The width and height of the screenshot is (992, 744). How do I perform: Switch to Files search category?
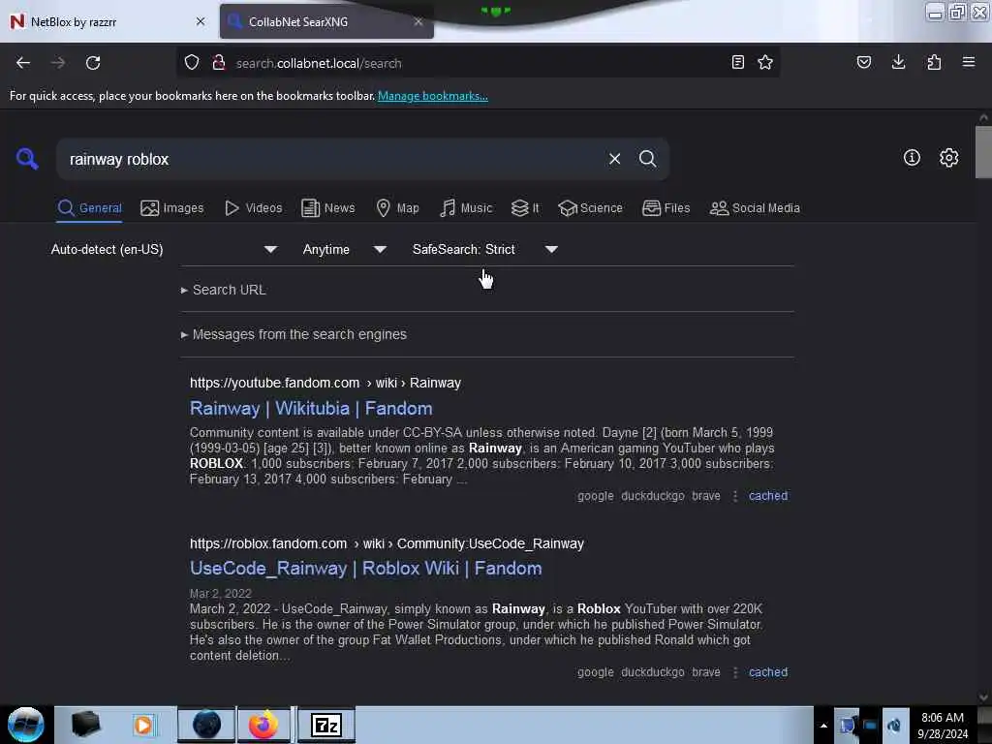[x=666, y=208]
